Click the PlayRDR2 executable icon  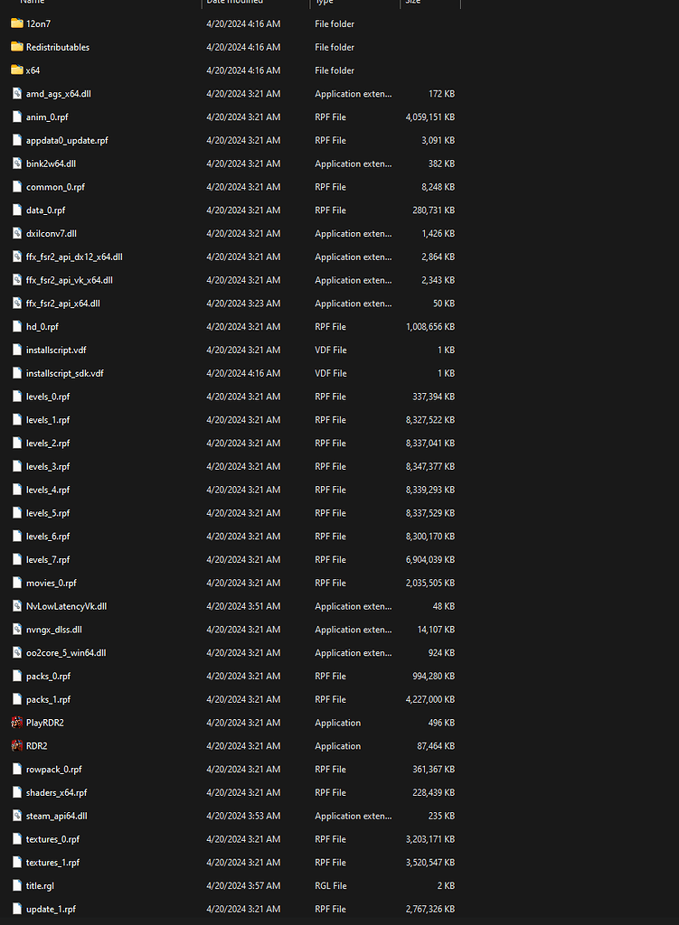click(x=16, y=722)
